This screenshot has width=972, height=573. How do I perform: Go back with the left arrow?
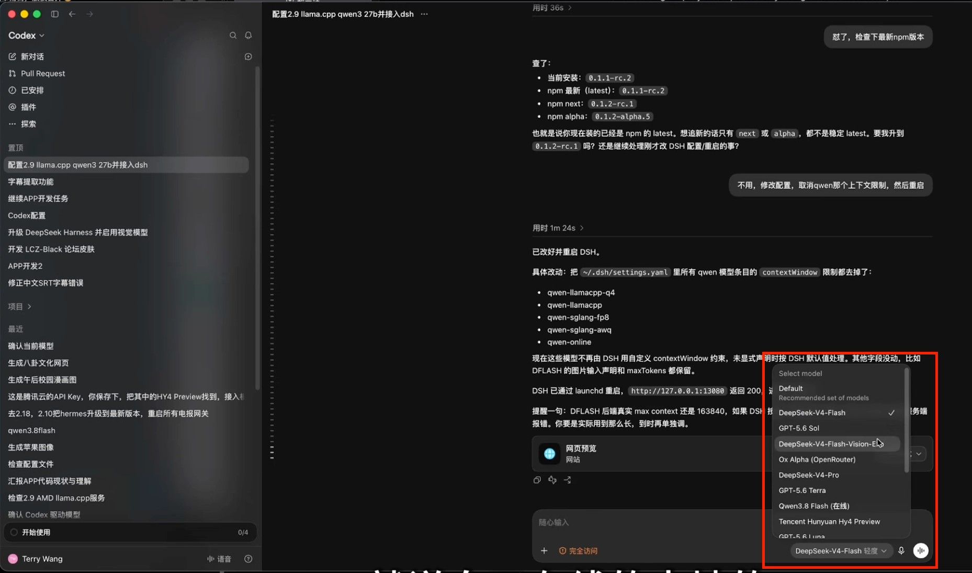click(x=72, y=14)
